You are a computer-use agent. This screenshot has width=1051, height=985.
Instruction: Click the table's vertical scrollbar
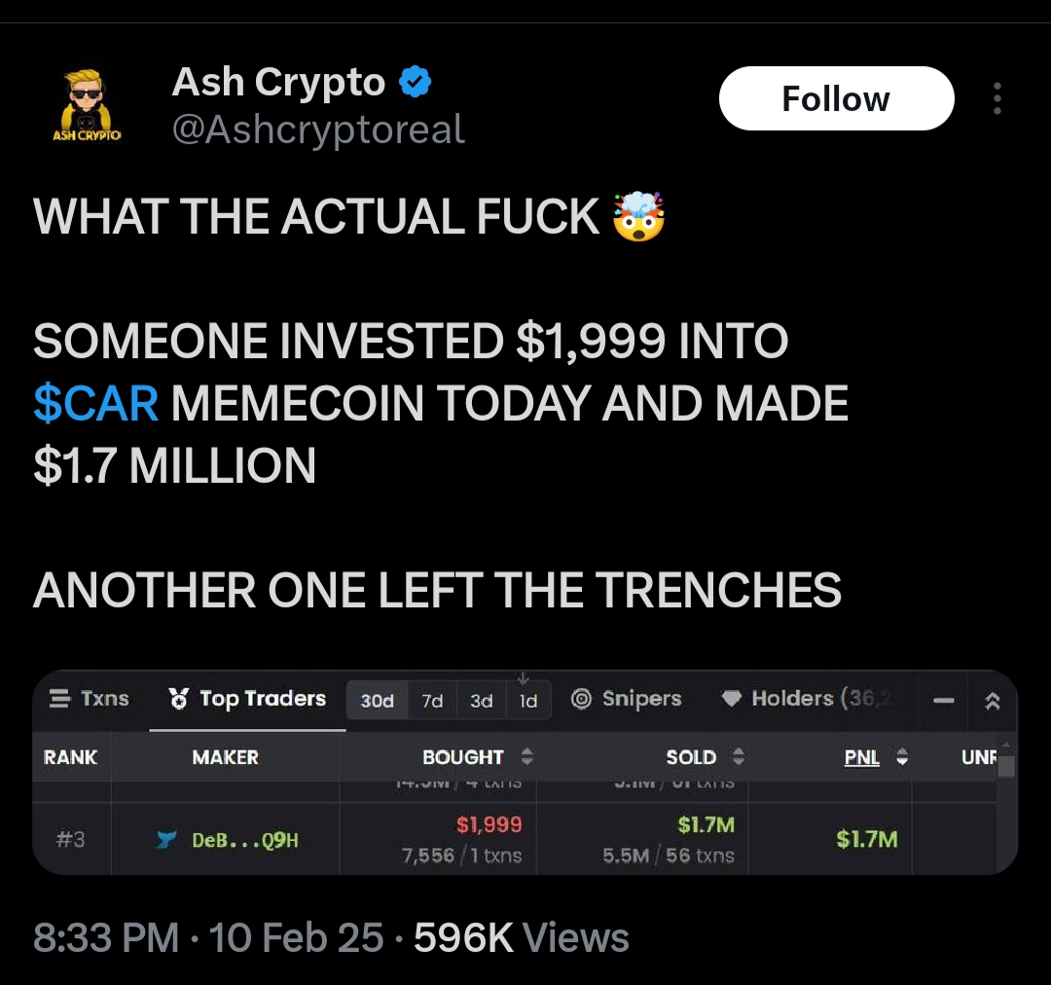[1006, 765]
